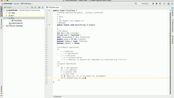
Task: Click "greater than or equa" comment text
Action: 76,78
